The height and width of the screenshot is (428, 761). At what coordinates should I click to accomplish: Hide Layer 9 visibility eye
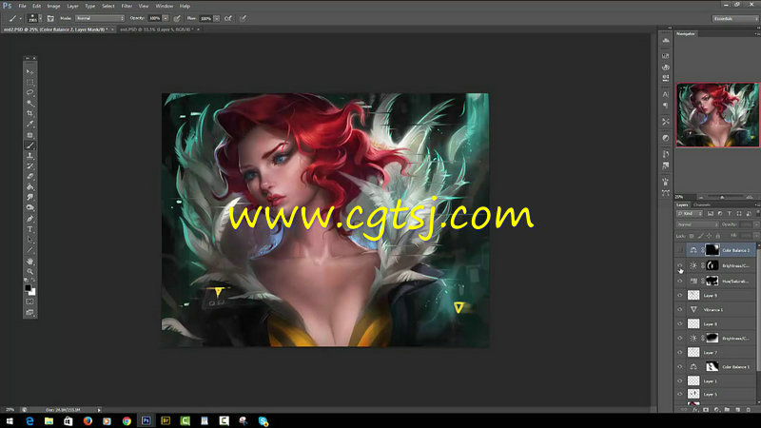tap(680, 295)
